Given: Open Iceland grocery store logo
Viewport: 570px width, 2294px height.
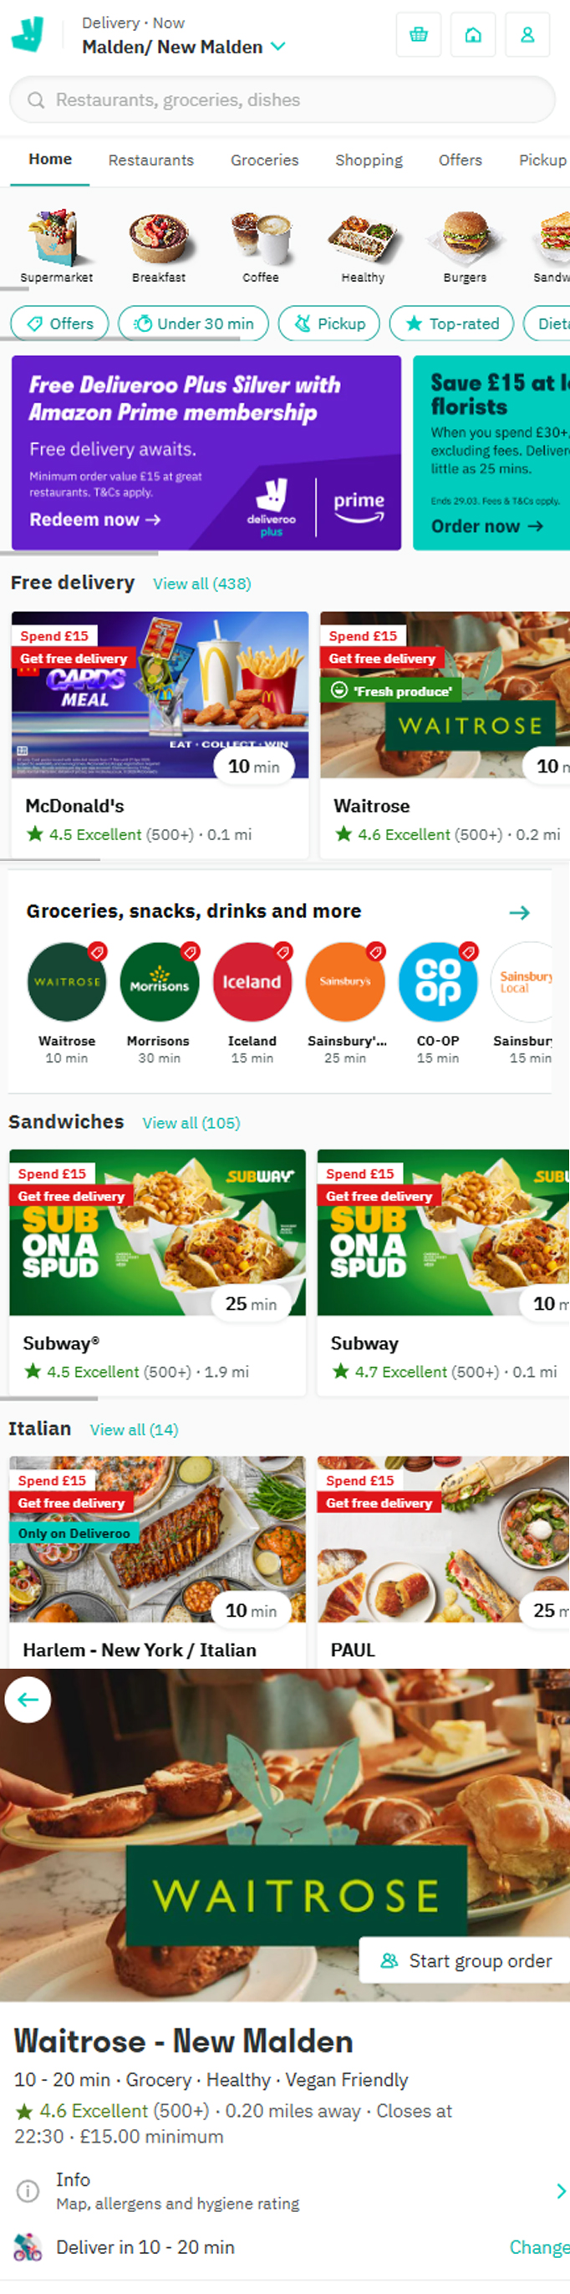Looking at the screenshot, I should [252, 981].
